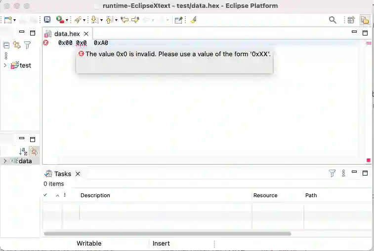The image size is (374, 251).
Task: Open the Tasks view three-dot menu
Action: [x=343, y=174]
